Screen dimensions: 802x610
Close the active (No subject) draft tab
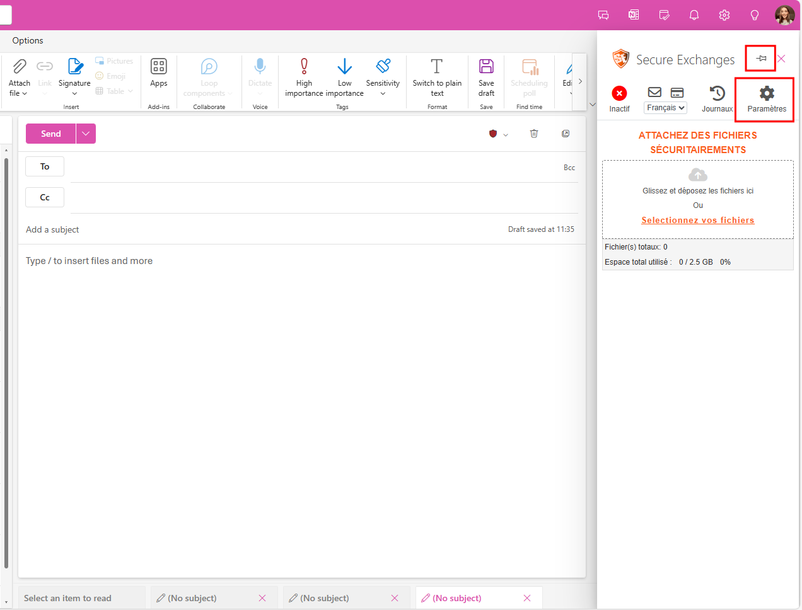[x=527, y=598]
